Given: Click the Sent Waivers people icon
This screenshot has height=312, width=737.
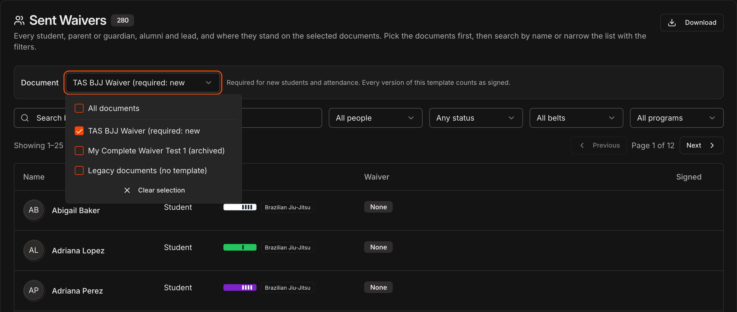Looking at the screenshot, I should tap(19, 21).
